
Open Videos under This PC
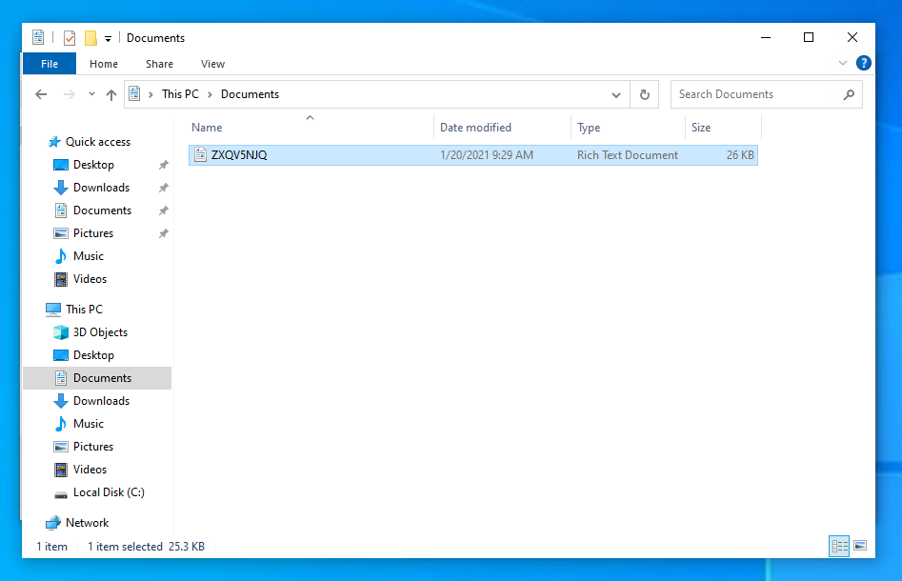pyautogui.click(x=90, y=470)
